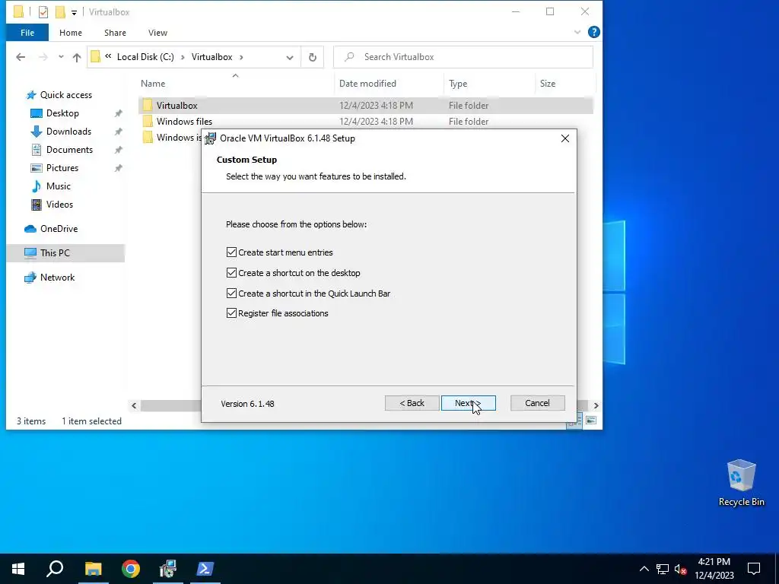Navigate back in File Explorer
The width and height of the screenshot is (779, 584).
point(21,57)
